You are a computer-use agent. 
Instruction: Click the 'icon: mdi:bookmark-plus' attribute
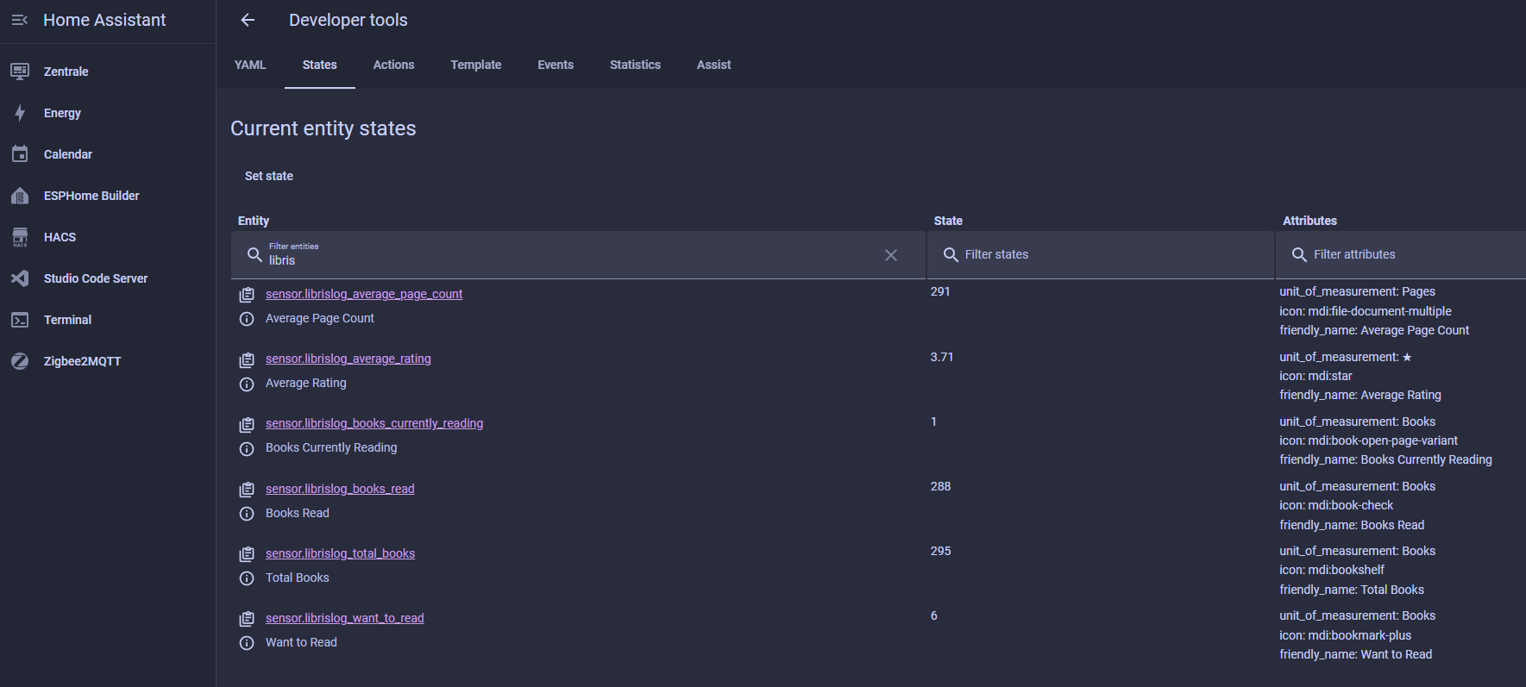(1346, 635)
